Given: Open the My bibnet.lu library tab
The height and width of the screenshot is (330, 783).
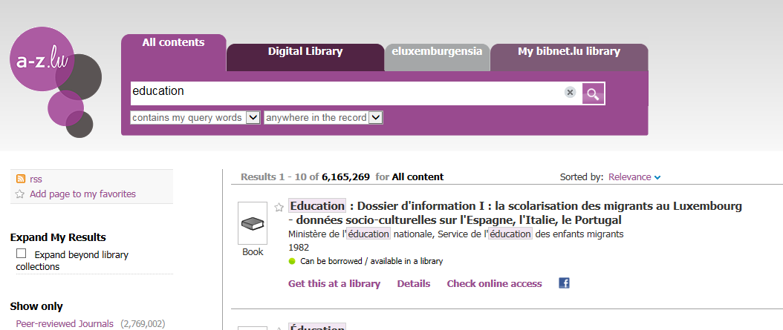Looking at the screenshot, I should coord(568,52).
